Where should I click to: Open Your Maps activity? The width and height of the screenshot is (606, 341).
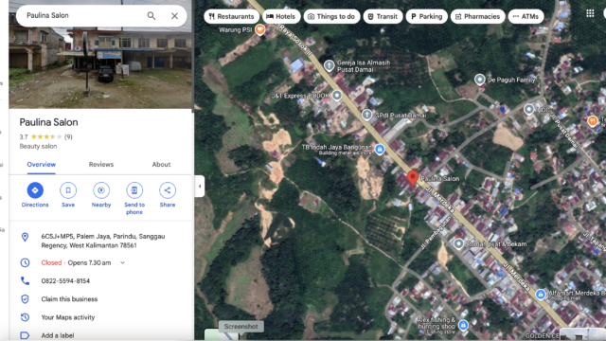click(x=67, y=317)
